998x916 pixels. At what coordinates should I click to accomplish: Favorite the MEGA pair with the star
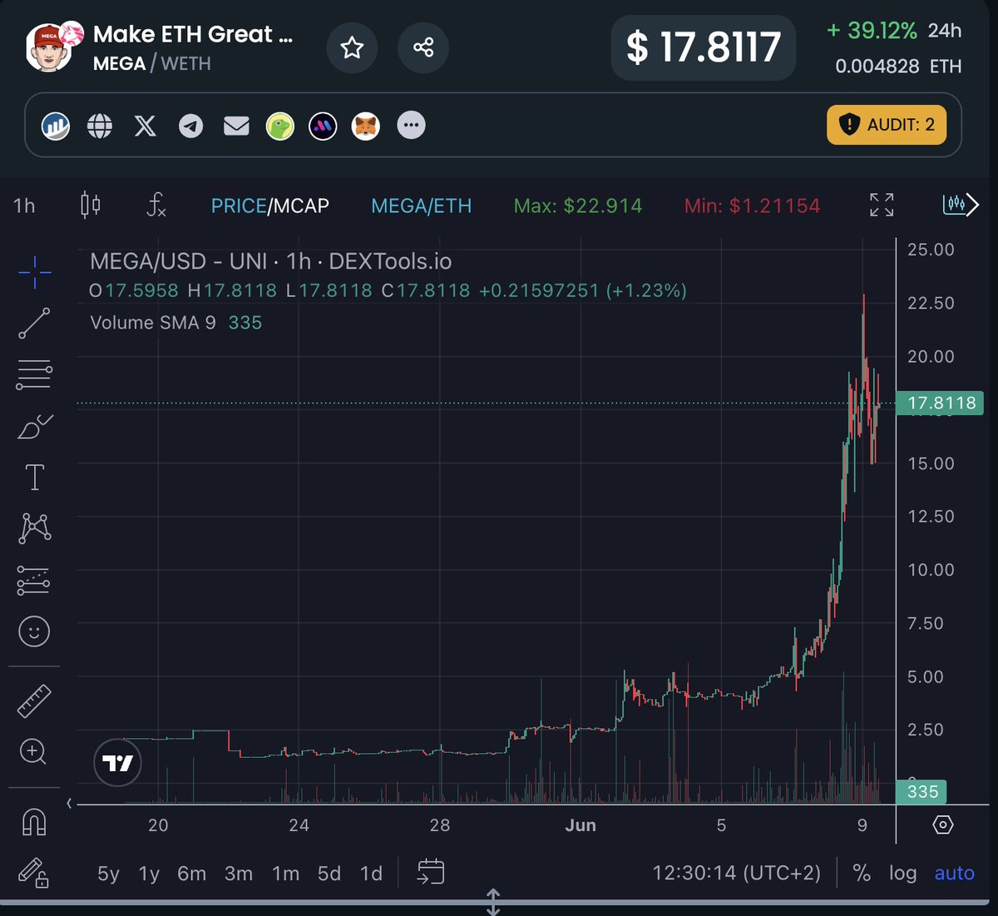(352, 48)
